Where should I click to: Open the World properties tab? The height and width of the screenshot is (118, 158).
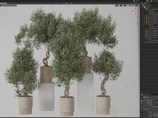tap(142, 111)
